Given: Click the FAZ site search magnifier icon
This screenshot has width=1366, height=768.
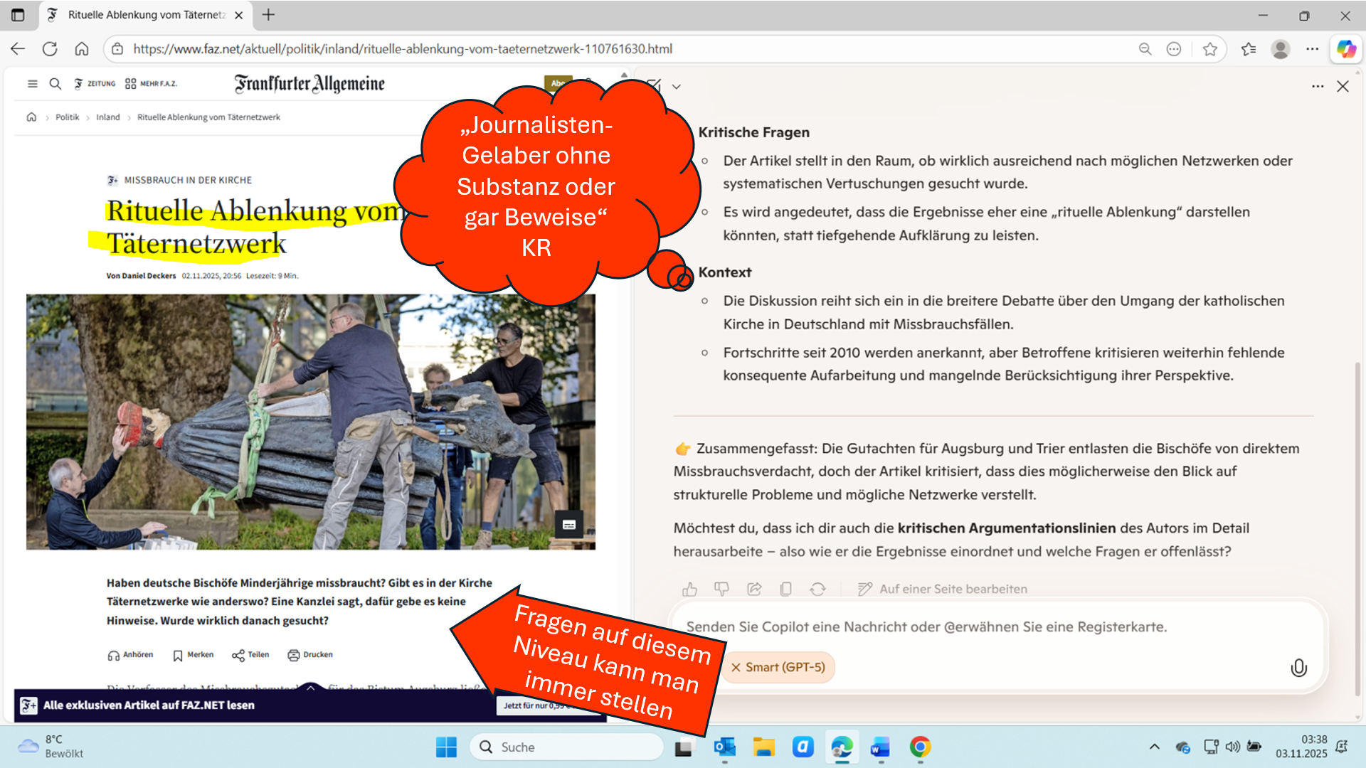Looking at the screenshot, I should click(x=55, y=84).
